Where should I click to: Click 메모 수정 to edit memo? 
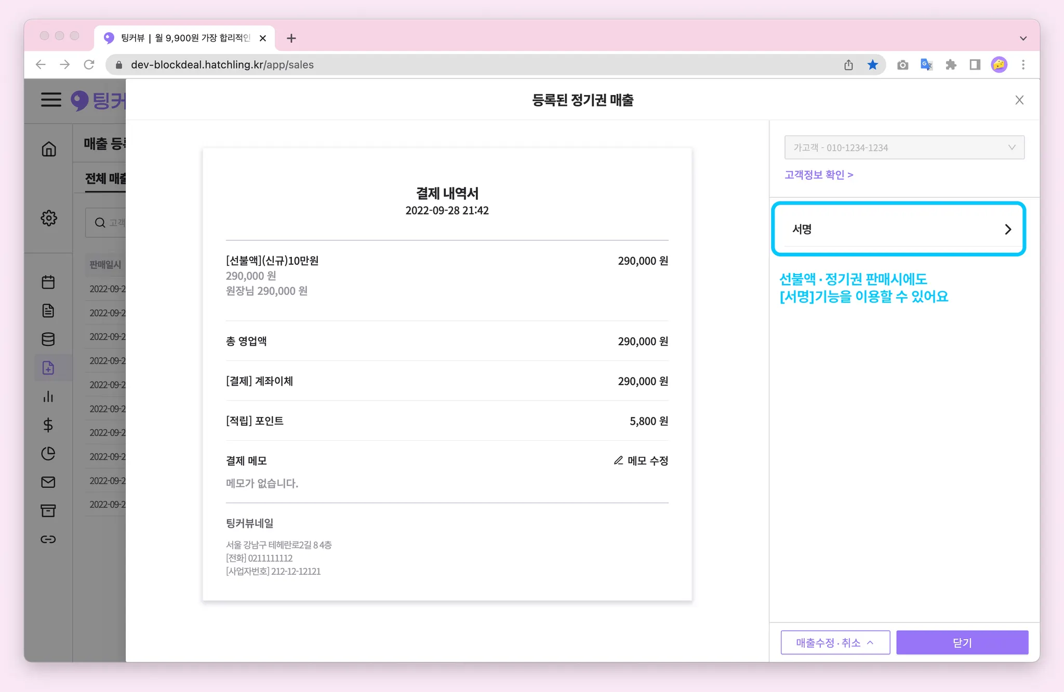641,460
